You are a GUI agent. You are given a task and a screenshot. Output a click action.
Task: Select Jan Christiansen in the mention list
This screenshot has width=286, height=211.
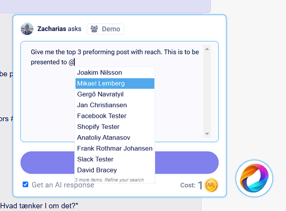[102, 105]
